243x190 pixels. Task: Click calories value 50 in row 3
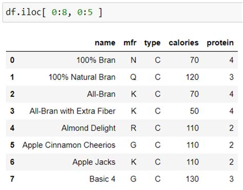pyautogui.click(x=194, y=111)
